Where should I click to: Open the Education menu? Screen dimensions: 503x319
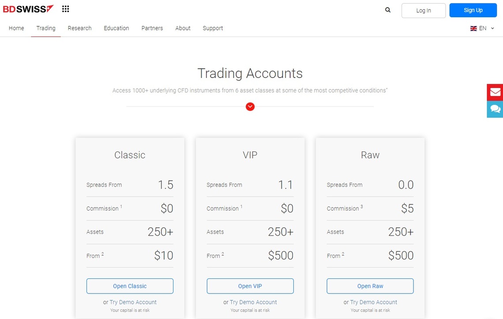(116, 28)
